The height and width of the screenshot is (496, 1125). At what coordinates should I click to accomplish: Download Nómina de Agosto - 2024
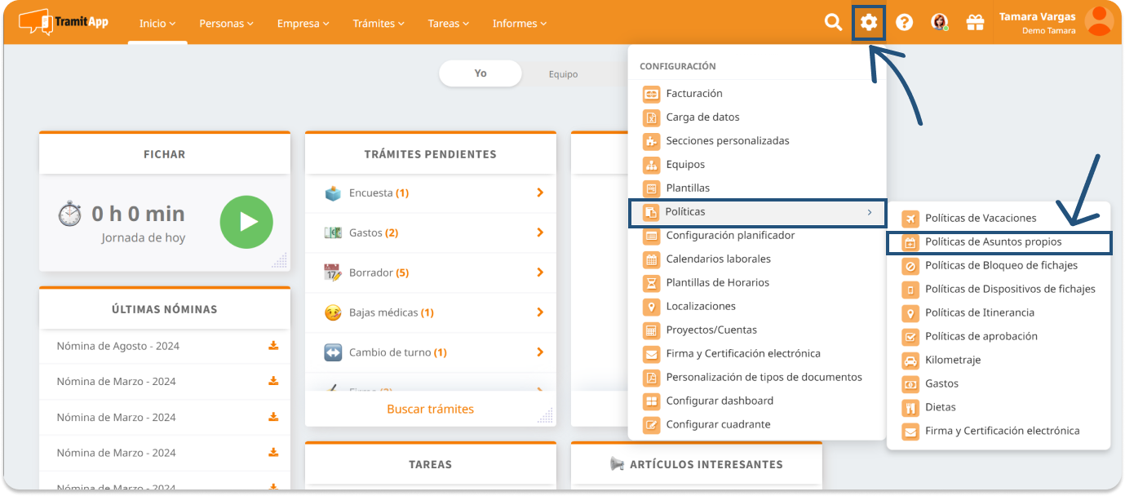(x=273, y=346)
